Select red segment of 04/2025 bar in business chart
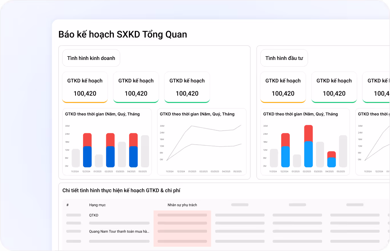390x251 pixels. 133,140
